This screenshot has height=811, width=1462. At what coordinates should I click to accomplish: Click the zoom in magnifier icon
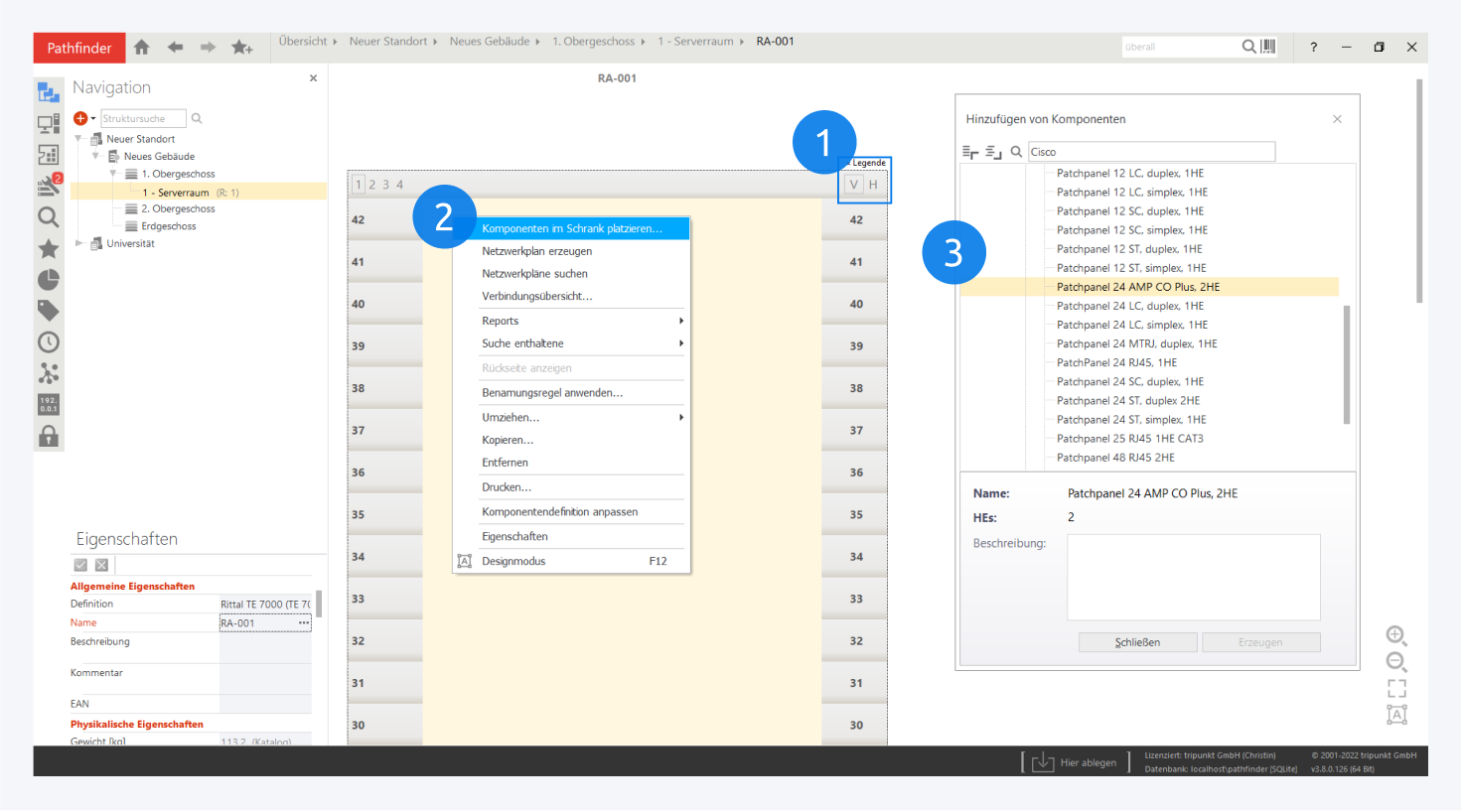pos(1395,635)
